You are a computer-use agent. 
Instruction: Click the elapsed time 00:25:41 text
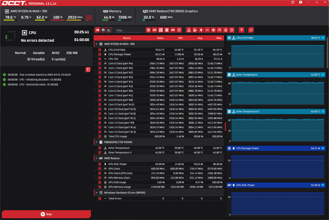click(x=81, y=32)
